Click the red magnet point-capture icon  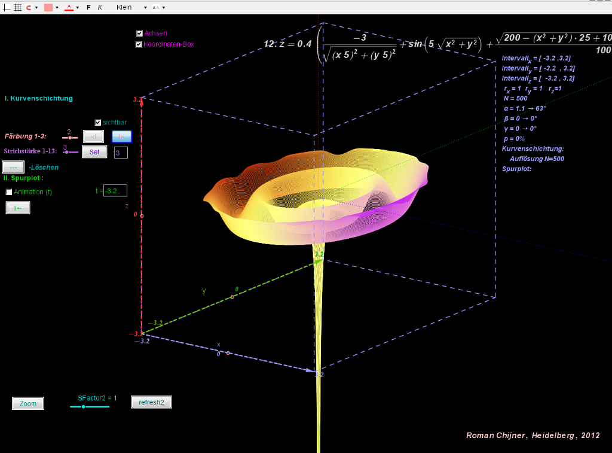tap(29, 7)
